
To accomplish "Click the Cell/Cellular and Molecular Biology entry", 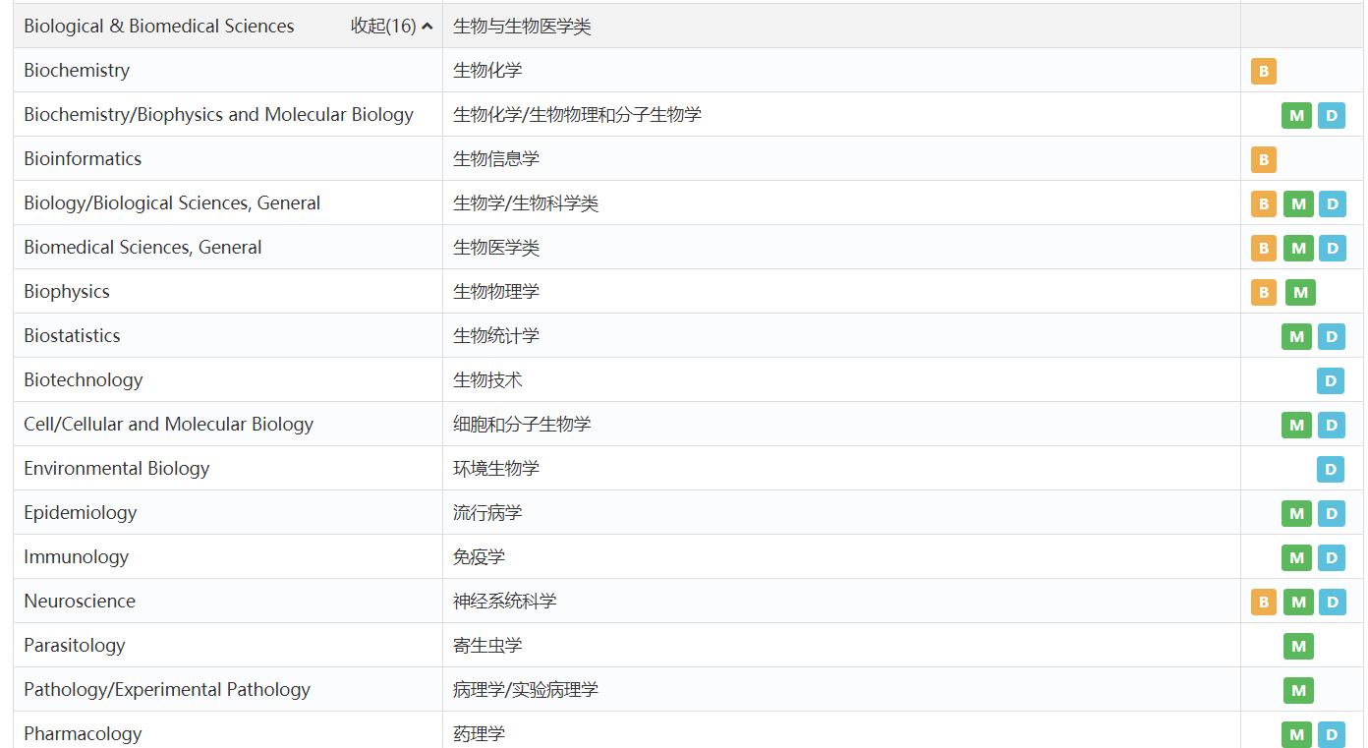I will click(168, 425).
